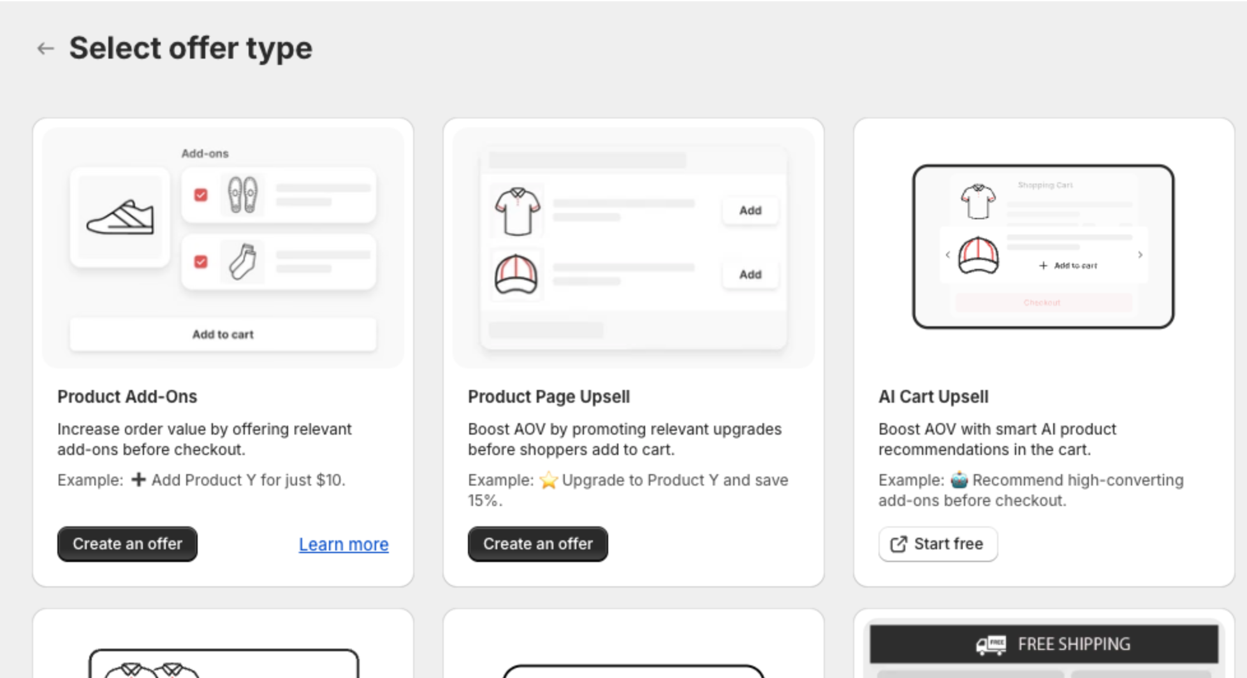Go back using the arrow beside Select offer type

(x=45, y=48)
